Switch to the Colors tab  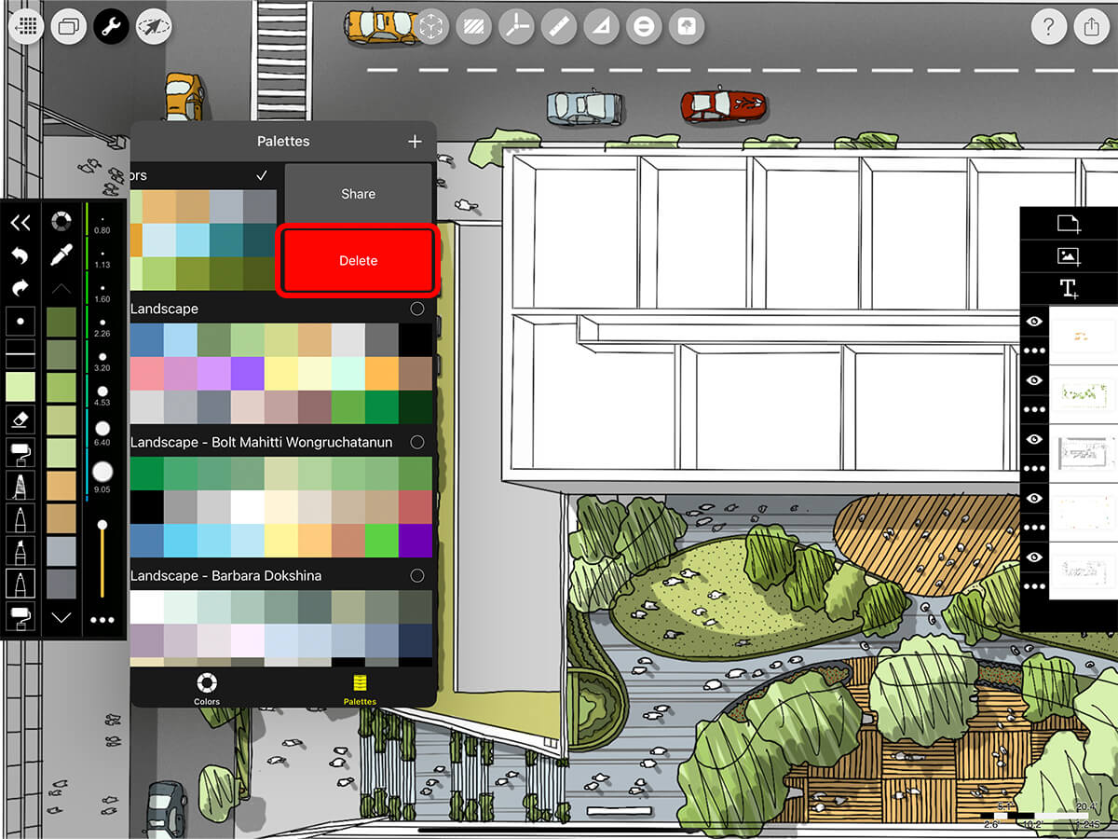click(x=206, y=688)
